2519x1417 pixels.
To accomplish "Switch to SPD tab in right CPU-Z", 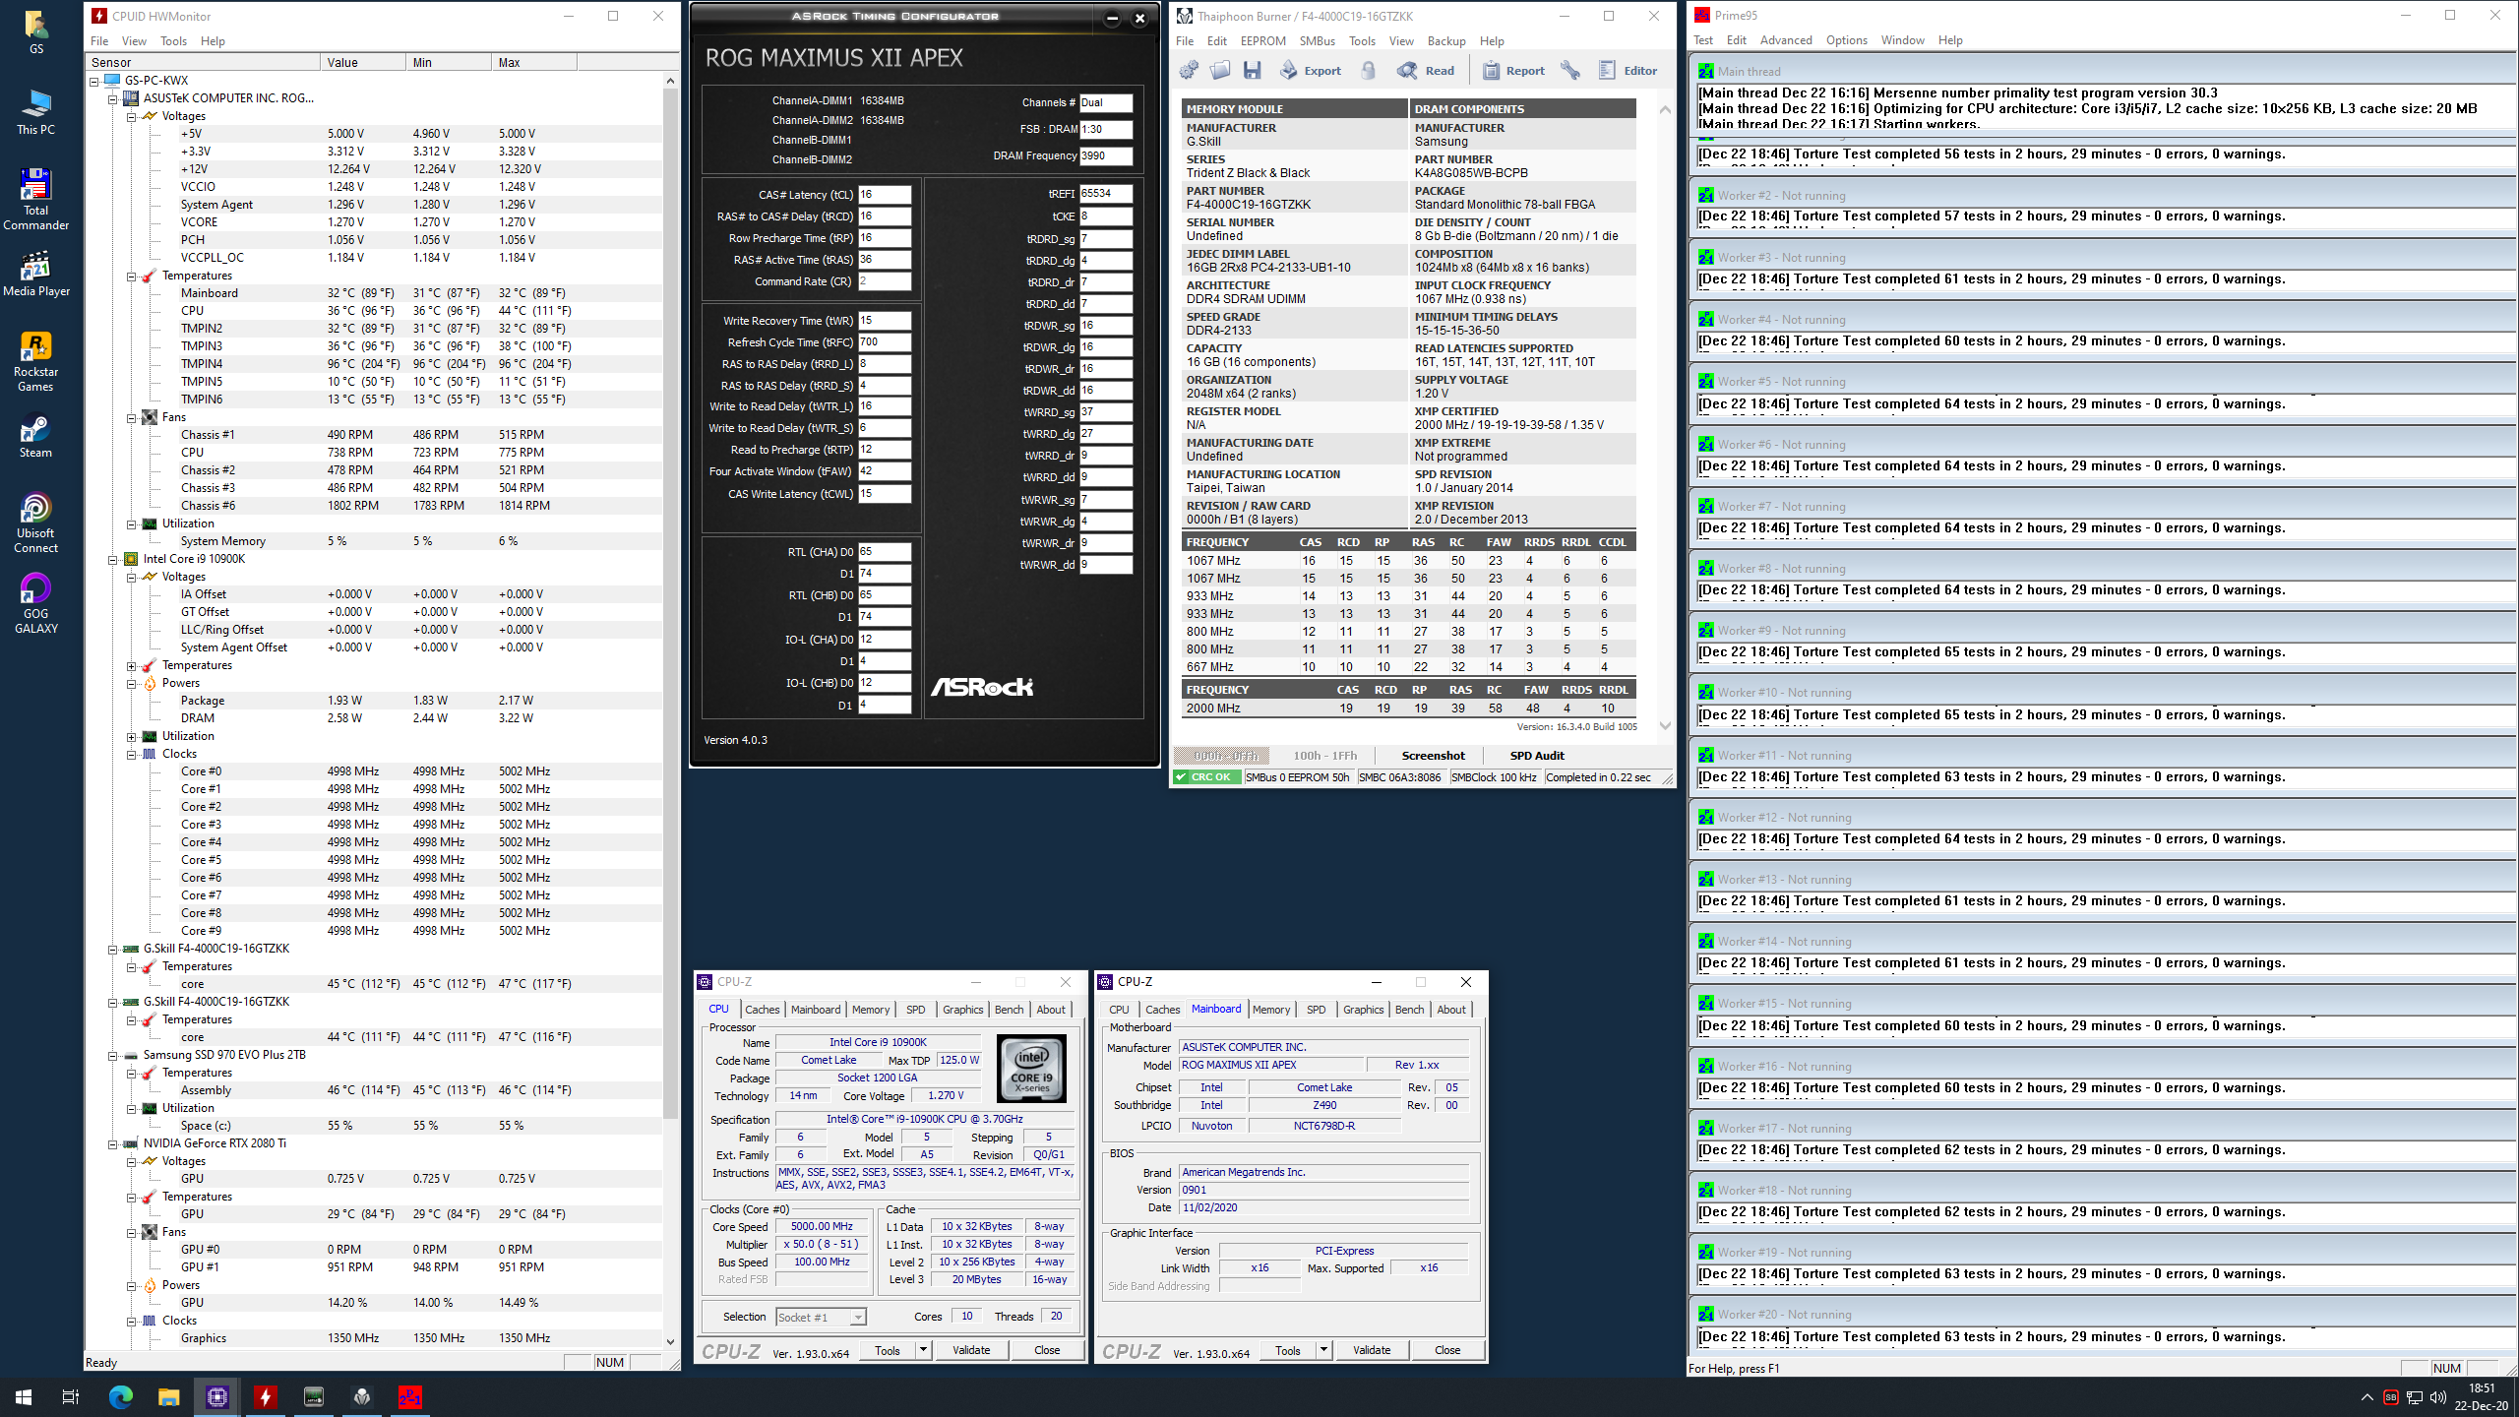I will tap(1316, 1010).
